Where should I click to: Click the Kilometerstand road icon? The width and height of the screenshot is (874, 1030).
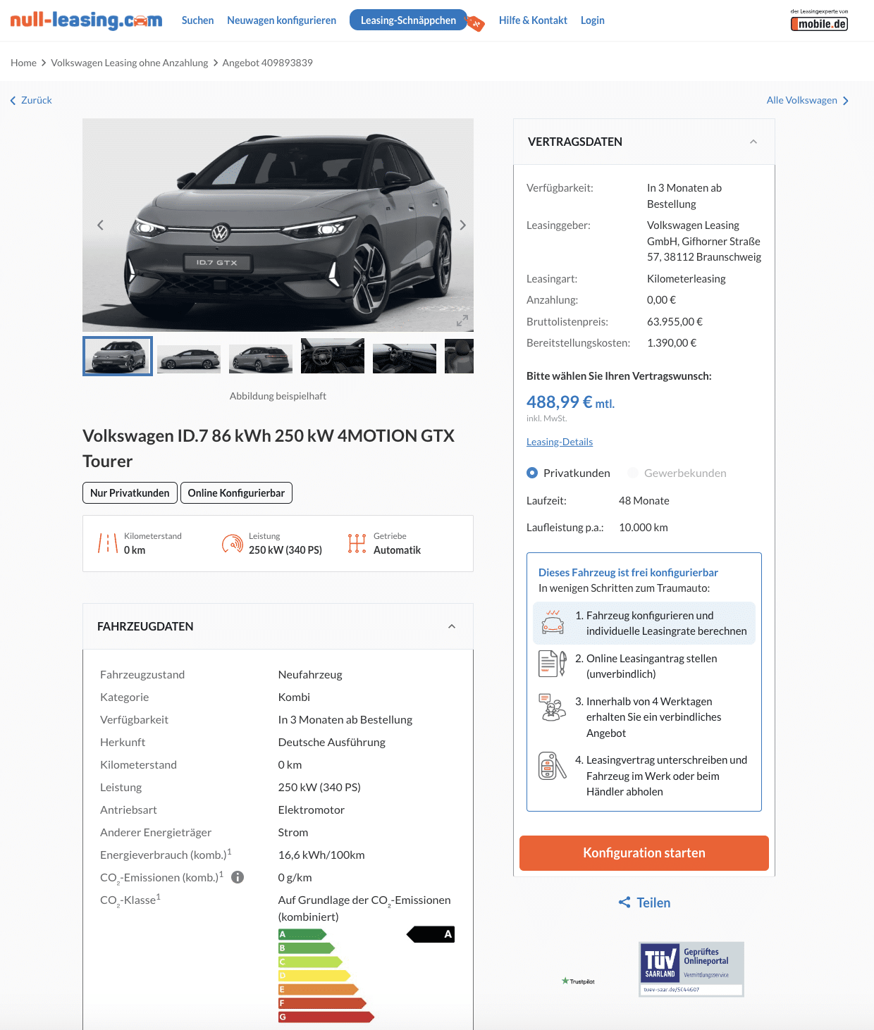point(107,543)
